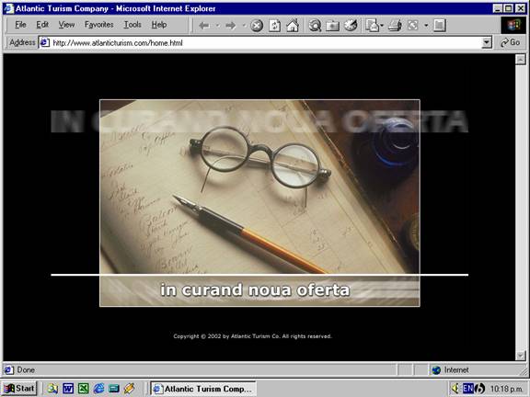Click the 10:18 p.m. clock
The width and height of the screenshot is (530, 397).
[506, 389]
